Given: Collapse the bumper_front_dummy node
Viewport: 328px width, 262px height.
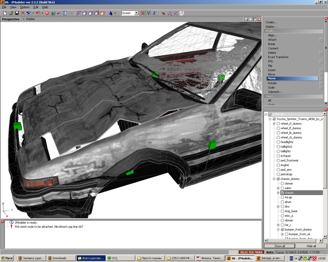Looking at the screenshot, I should click(278, 230).
